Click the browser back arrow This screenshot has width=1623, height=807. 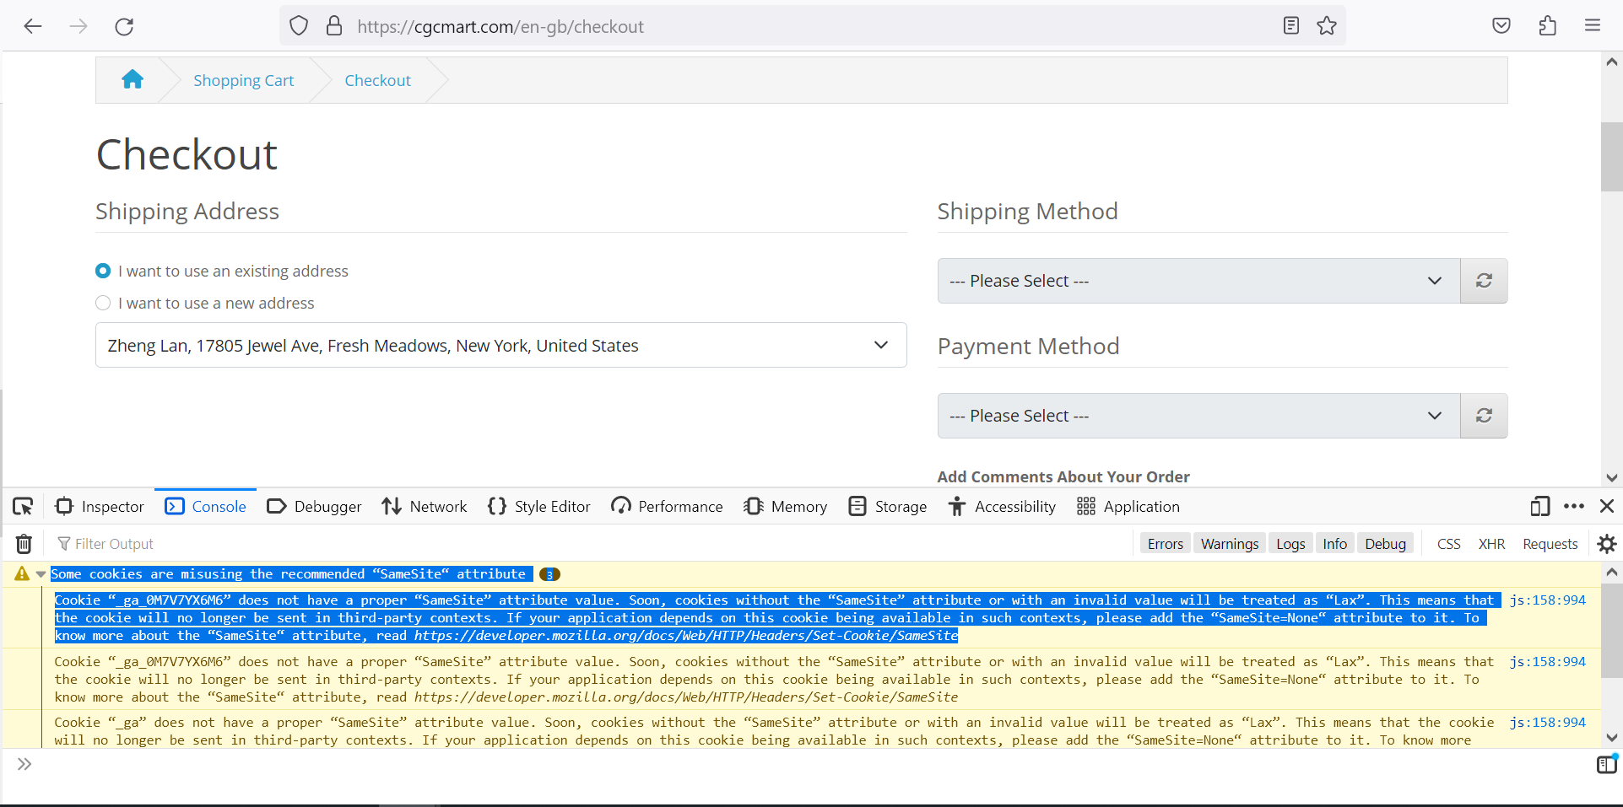pos(33,26)
